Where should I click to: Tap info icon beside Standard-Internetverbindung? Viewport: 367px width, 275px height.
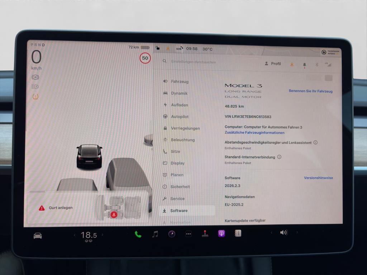(279, 157)
